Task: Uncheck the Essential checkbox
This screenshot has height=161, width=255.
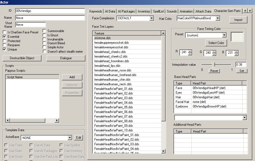Action: [x=5, y=36]
